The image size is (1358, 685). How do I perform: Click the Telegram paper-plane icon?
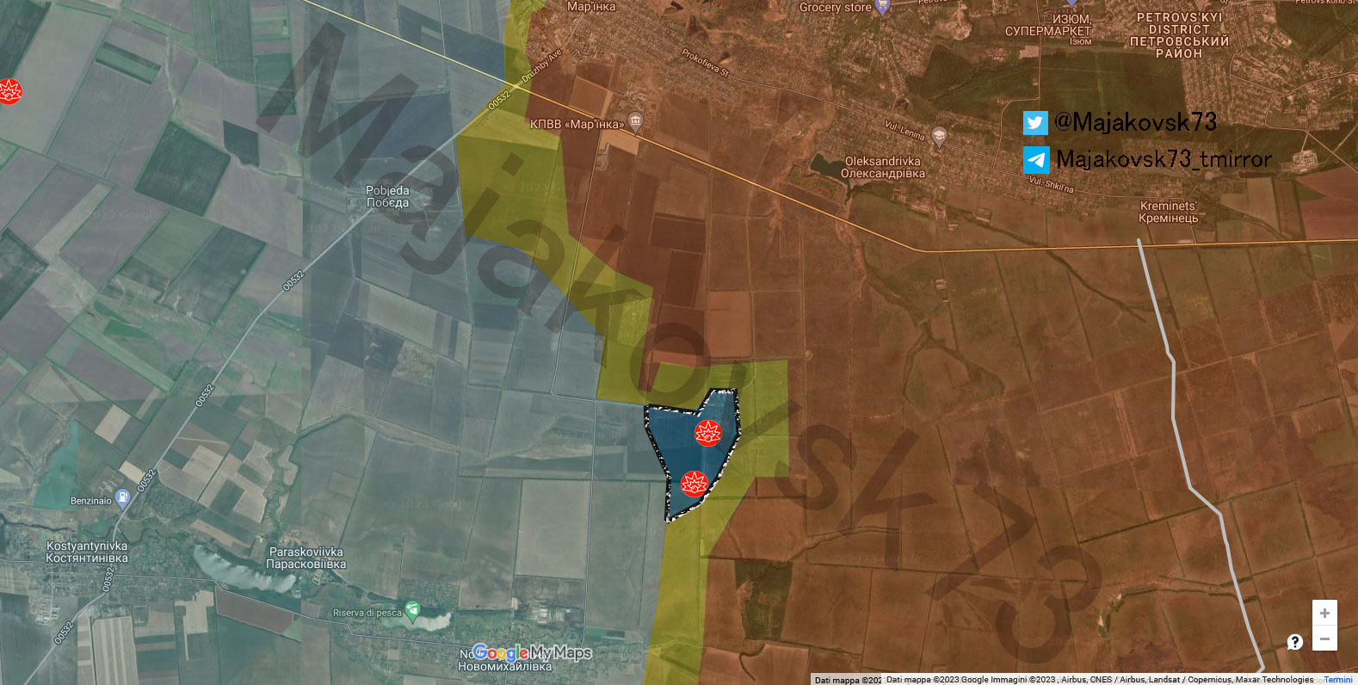click(x=1036, y=160)
